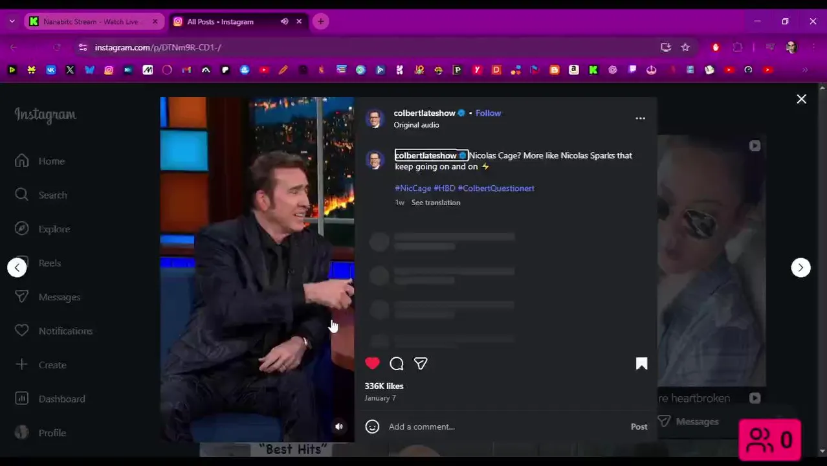Click the Original audio link
Screen dimensions: 827x466
[416, 125]
